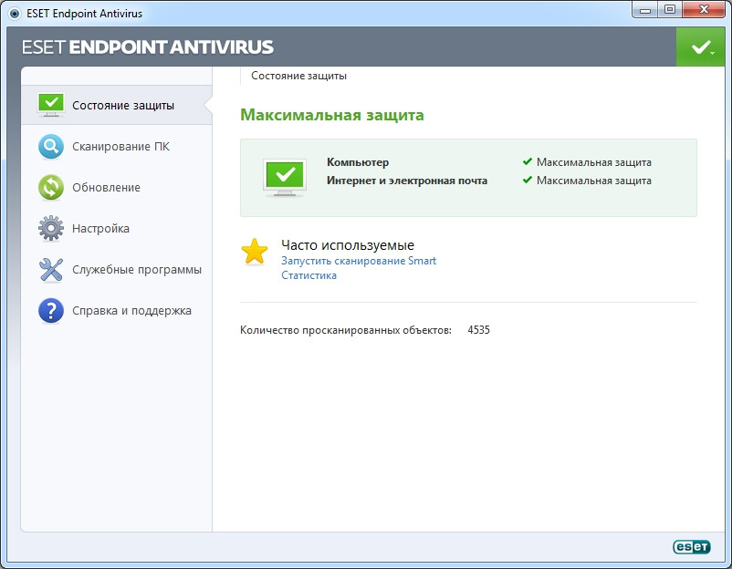Click Максимальная защита status for Интернет row
This screenshot has height=569, width=732.
pos(594,181)
